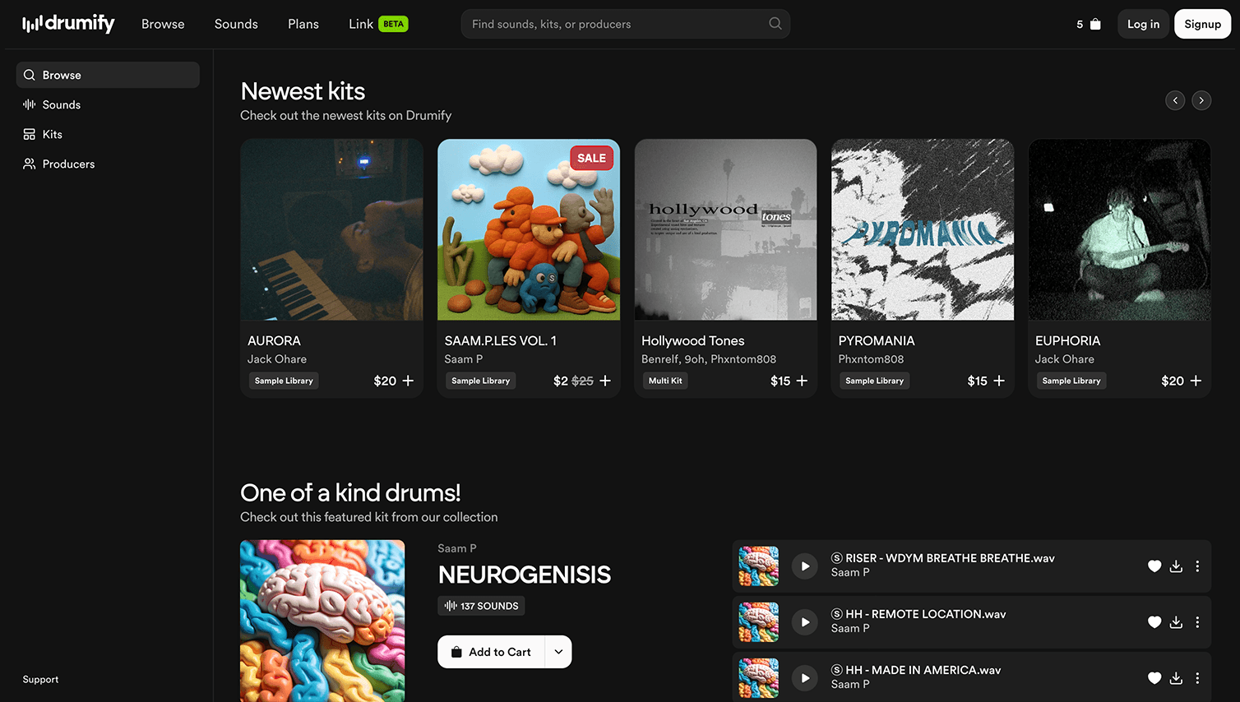This screenshot has width=1240, height=702.
Task: Play RISER - WDYM BREATHE BREATHE.wav
Action: pos(805,566)
